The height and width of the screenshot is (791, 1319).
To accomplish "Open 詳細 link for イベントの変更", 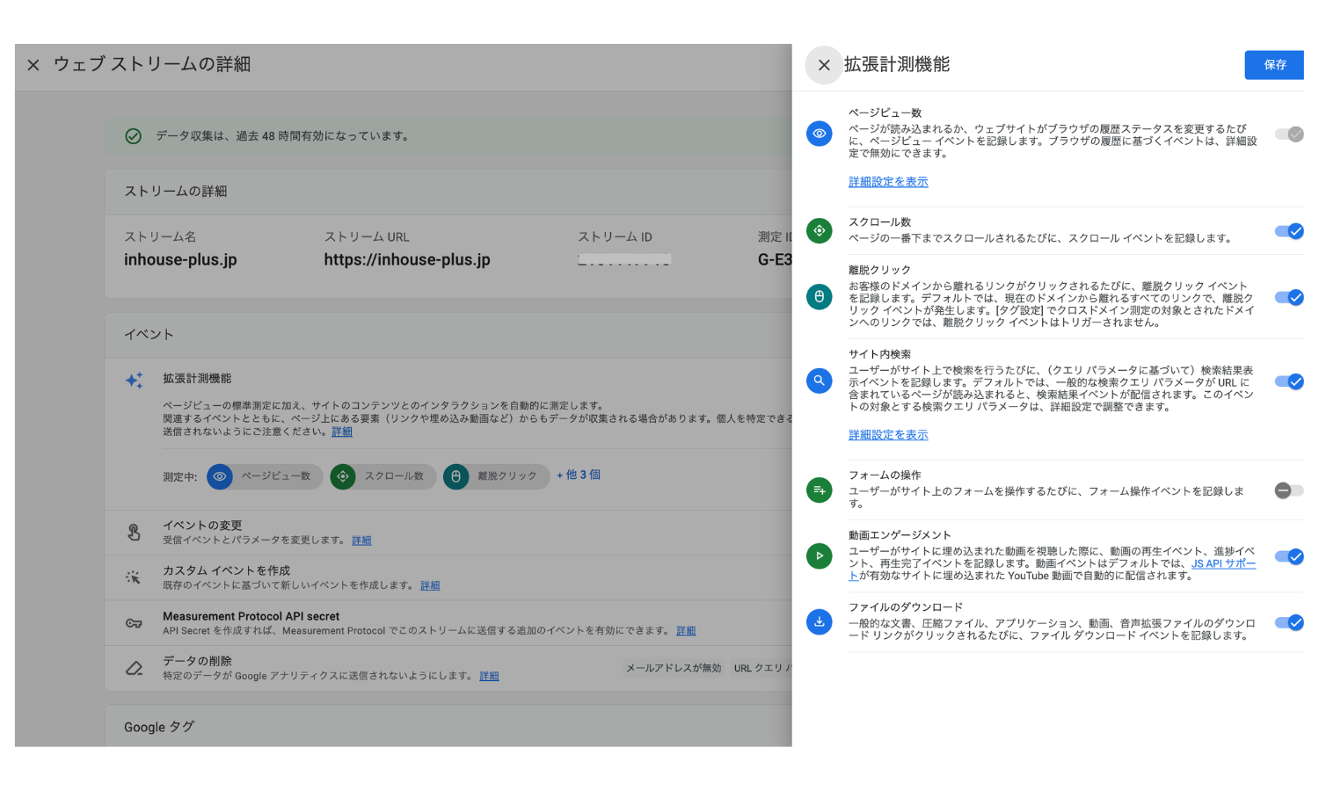I will click(361, 541).
